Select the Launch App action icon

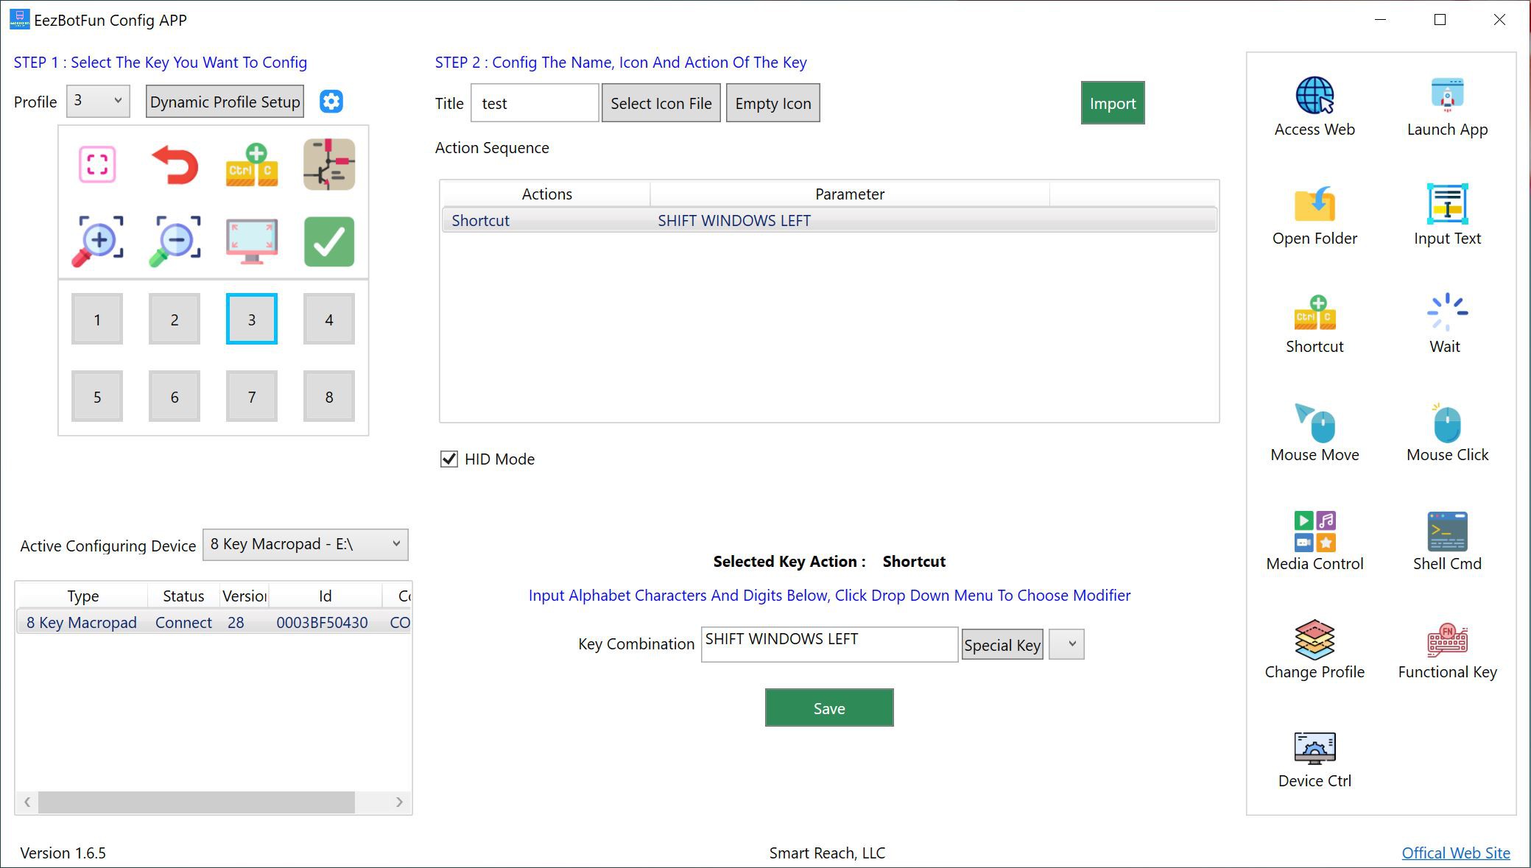point(1446,96)
